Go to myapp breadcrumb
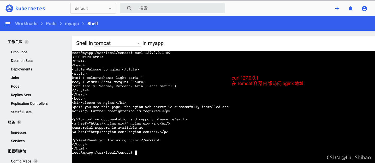Screen dimensions: 375x163 pos(72,24)
